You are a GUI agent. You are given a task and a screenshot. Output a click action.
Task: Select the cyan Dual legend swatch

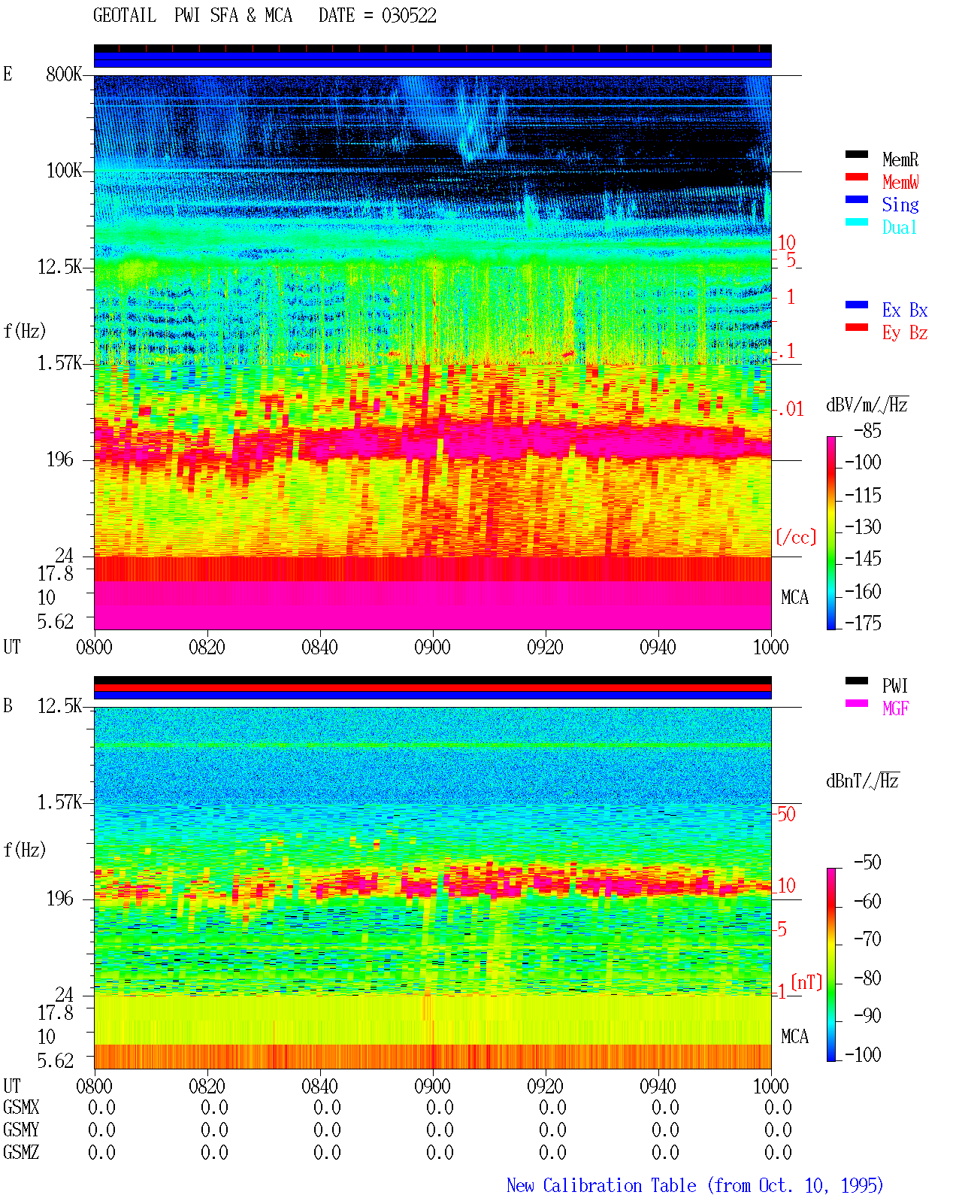(x=857, y=222)
